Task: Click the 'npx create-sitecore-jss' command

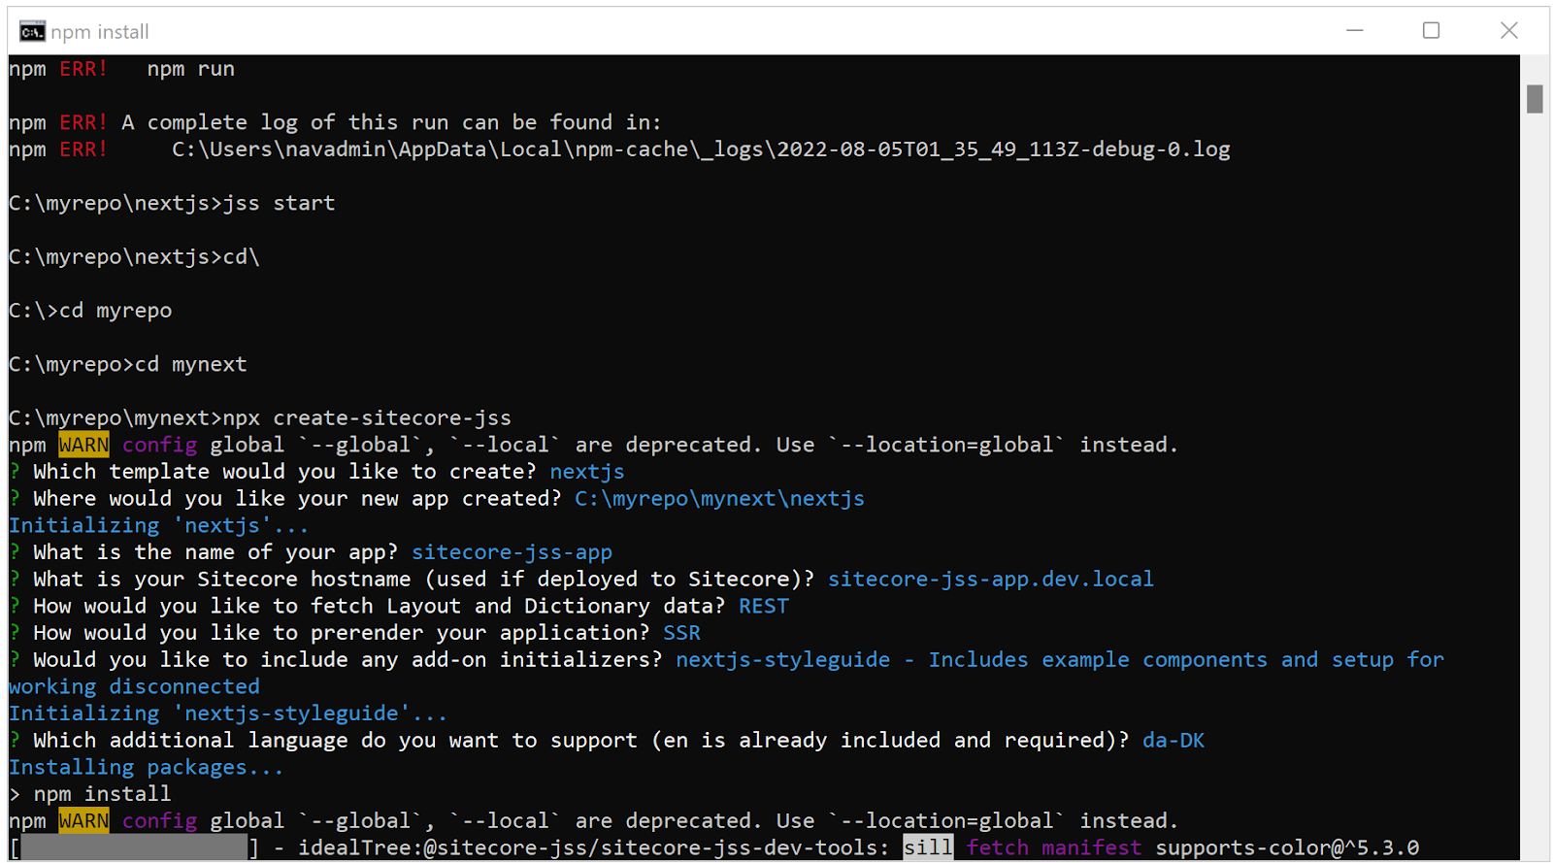Action: click(x=367, y=418)
